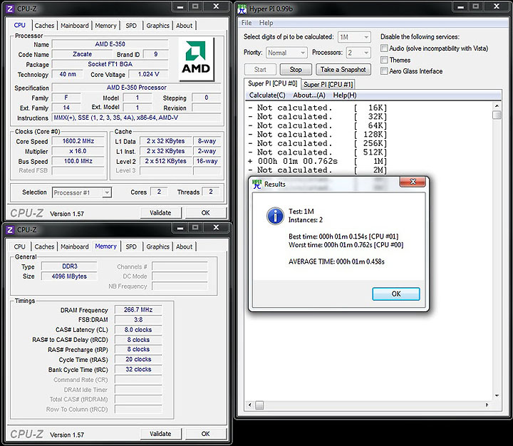Click the scroll down arrow in Super PI output
This screenshot has height=446, width=513.
point(497,395)
